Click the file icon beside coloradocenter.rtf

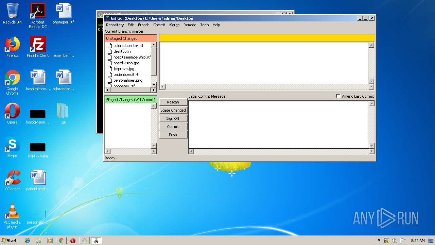point(110,45)
